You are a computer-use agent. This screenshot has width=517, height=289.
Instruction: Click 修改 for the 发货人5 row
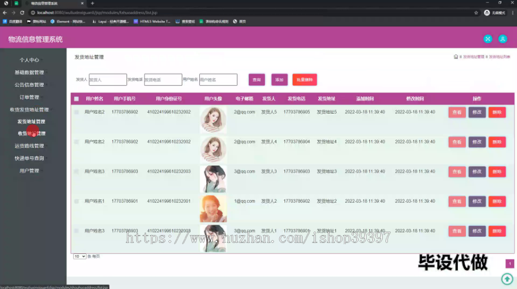pos(477,112)
